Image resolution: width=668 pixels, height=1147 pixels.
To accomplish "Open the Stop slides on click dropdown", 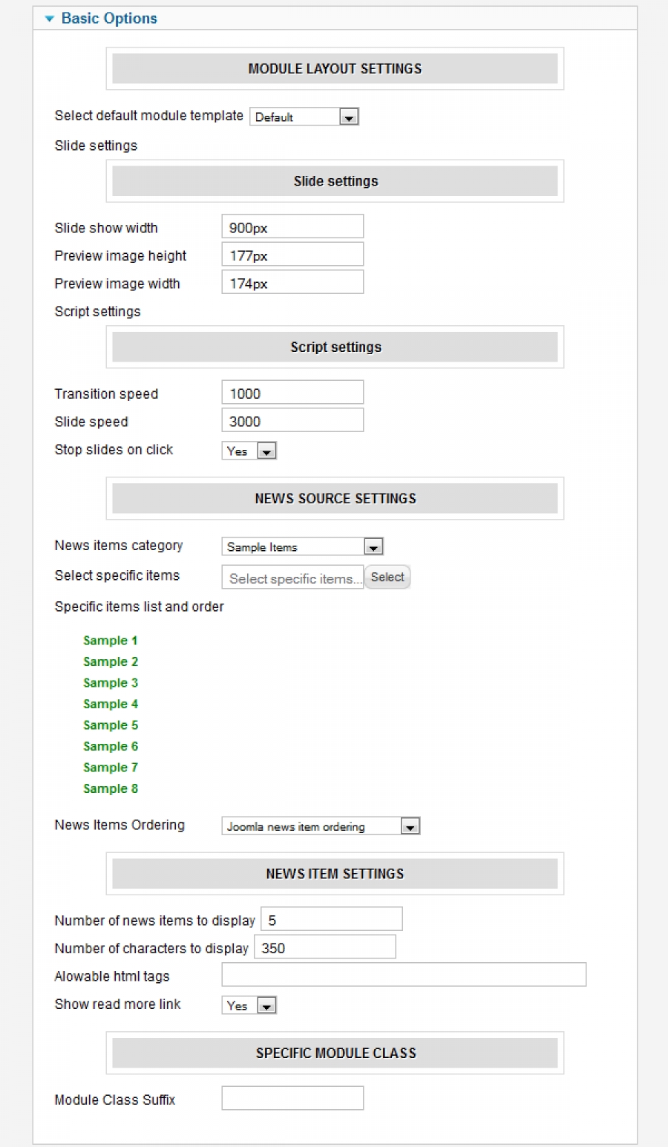I will click(x=249, y=451).
